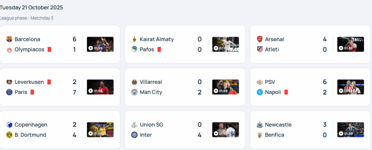Image resolution: width=372 pixels, height=150 pixels.
Task: Click Napoli's red card indicator
Action: click(286, 92)
